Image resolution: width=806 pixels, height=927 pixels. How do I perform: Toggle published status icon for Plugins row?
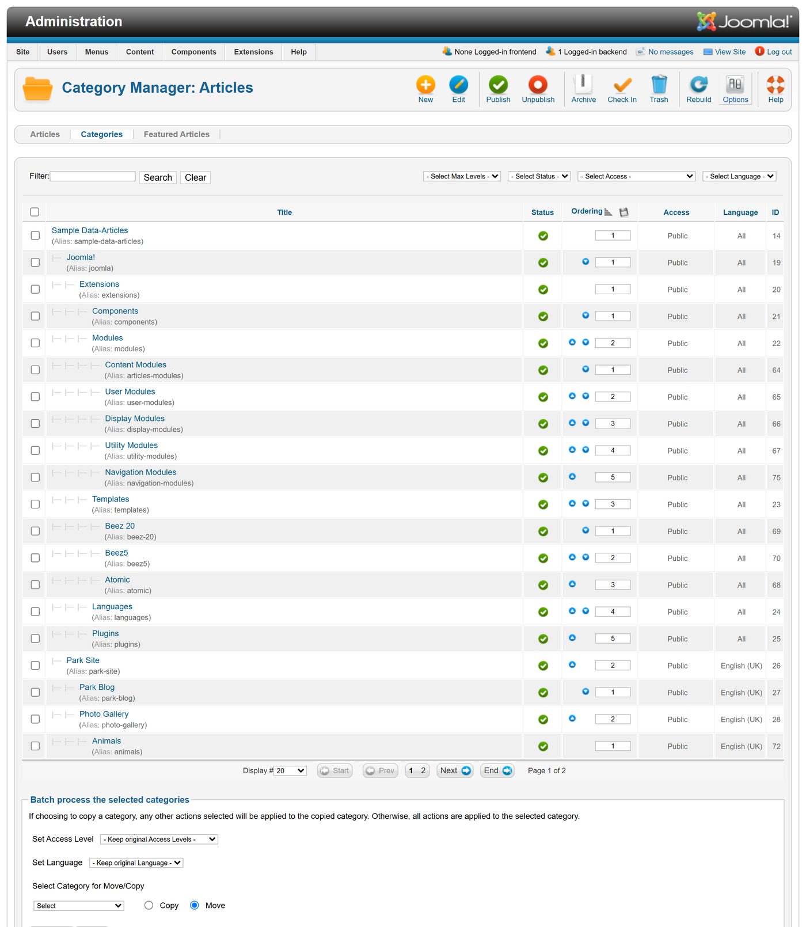pyautogui.click(x=543, y=639)
